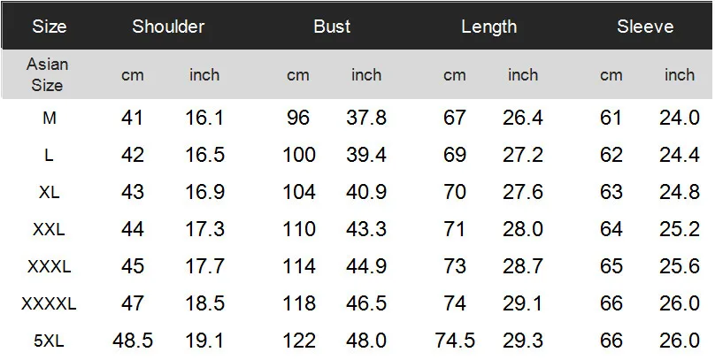The image size is (715, 360).
Task: Click the 110 bust cm value
Action: click(x=299, y=229)
